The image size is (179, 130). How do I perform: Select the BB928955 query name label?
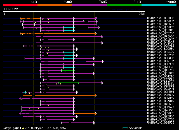click(x=11, y=9)
